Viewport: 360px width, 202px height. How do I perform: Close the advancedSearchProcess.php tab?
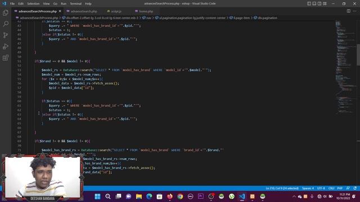(60, 11)
